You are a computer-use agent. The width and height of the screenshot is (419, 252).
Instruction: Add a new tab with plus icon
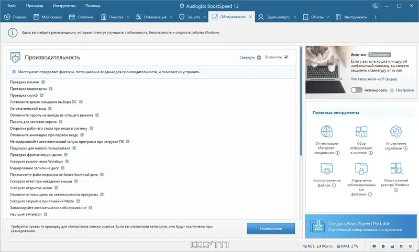[x=376, y=17]
